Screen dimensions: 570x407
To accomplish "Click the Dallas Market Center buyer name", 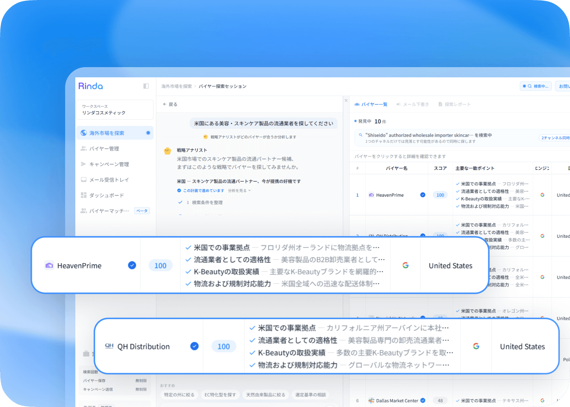I will pyautogui.click(x=397, y=401).
